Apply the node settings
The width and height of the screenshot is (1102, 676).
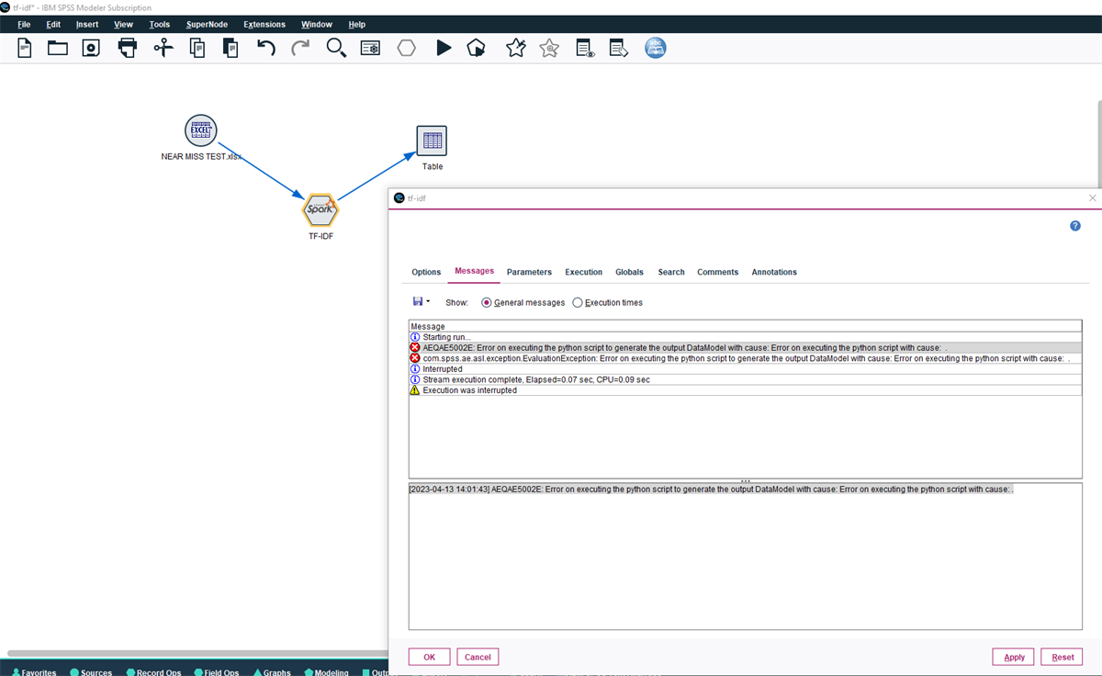[1013, 656]
